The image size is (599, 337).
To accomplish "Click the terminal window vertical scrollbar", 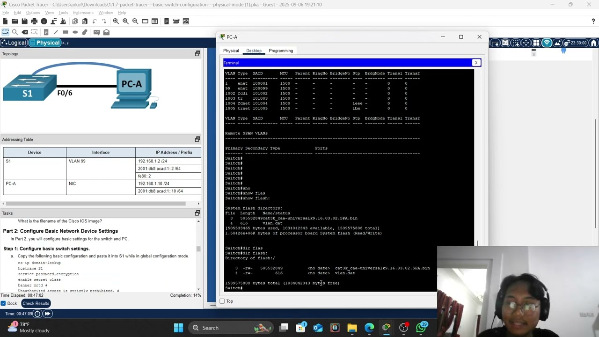I will [x=477, y=243].
